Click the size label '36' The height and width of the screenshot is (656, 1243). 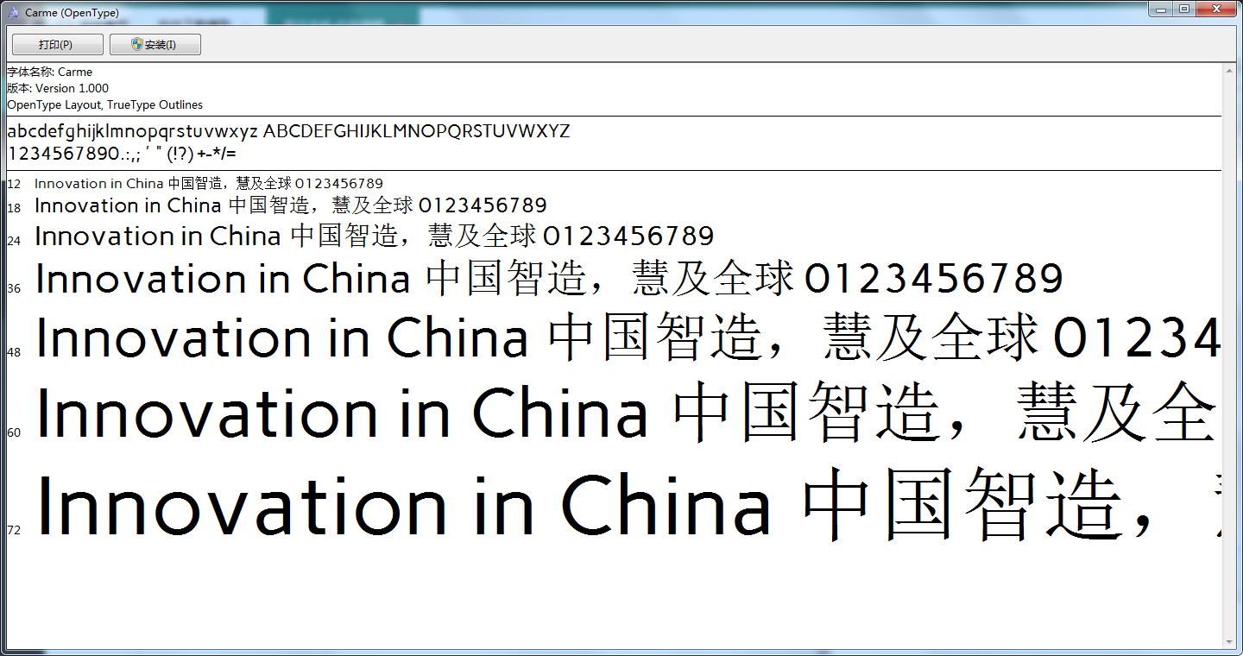coord(14,288)
